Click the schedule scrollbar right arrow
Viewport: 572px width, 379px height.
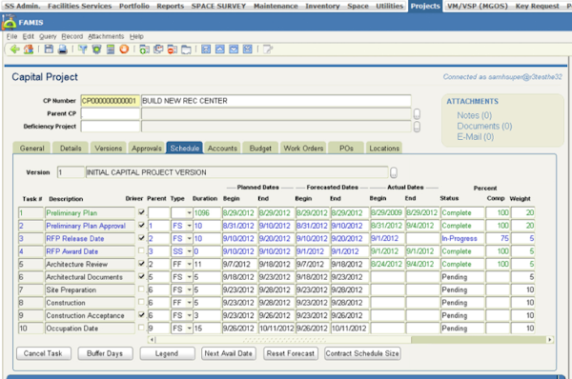click(x=549, y=340)
